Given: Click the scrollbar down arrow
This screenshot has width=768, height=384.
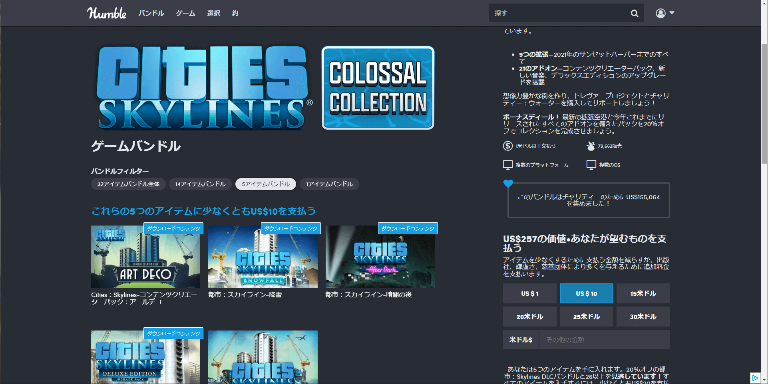Looking at the screenshot, I should coord(764,380).
